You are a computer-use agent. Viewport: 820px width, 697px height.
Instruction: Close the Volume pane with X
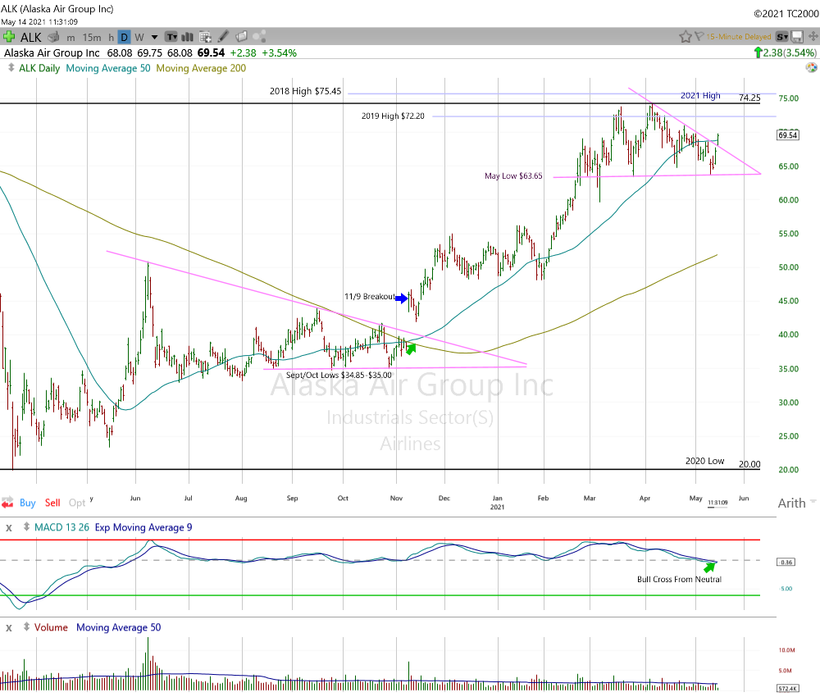(x=8, y=627)
